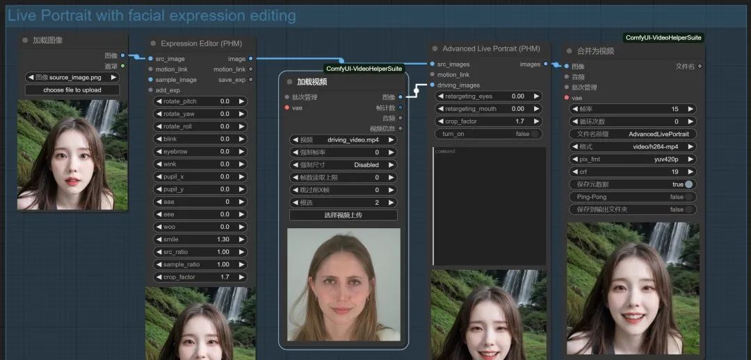Collapse the 加载图像 node via its title dot

[x=25, y=41]
